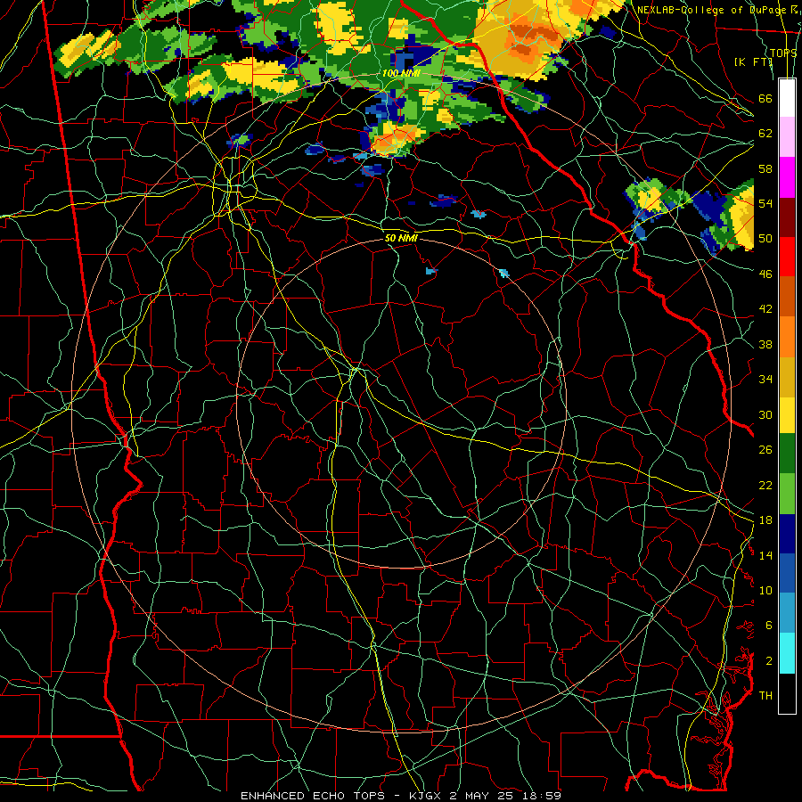
Task: Click the 22 legend value
Action: (x=765, y=485)
